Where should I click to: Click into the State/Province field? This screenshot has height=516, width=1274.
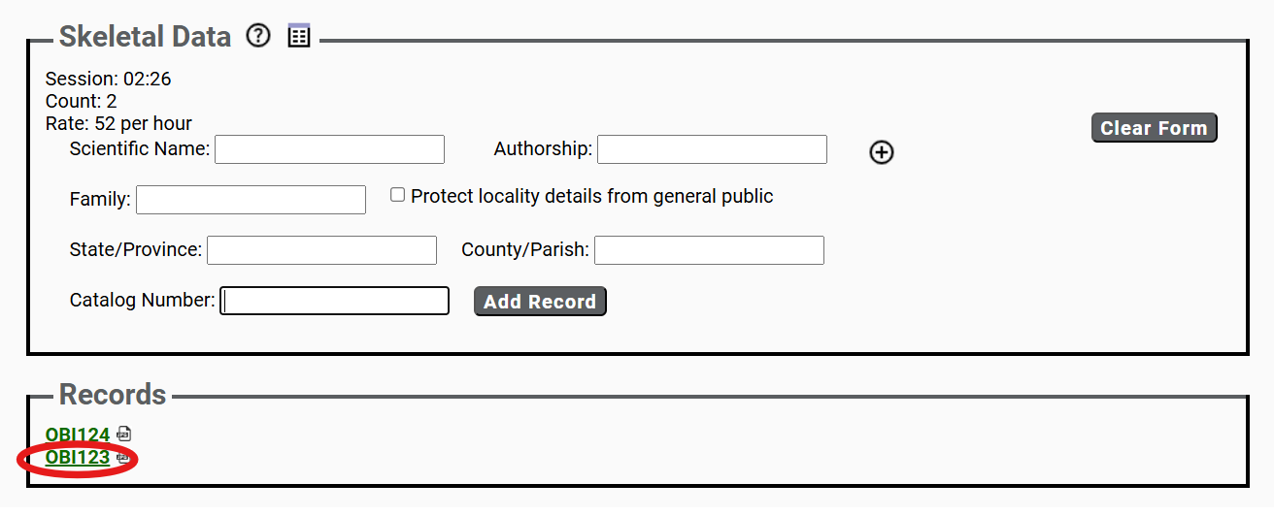pos(321,250)
